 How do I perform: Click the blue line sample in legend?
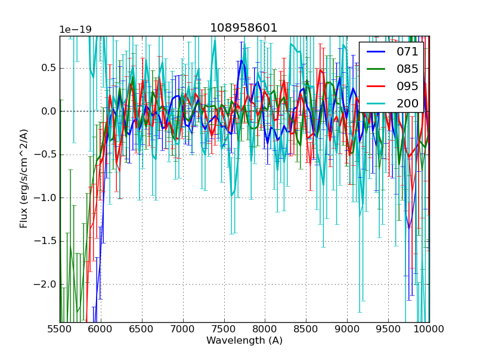pyautogui.click(x=375, y=52)
